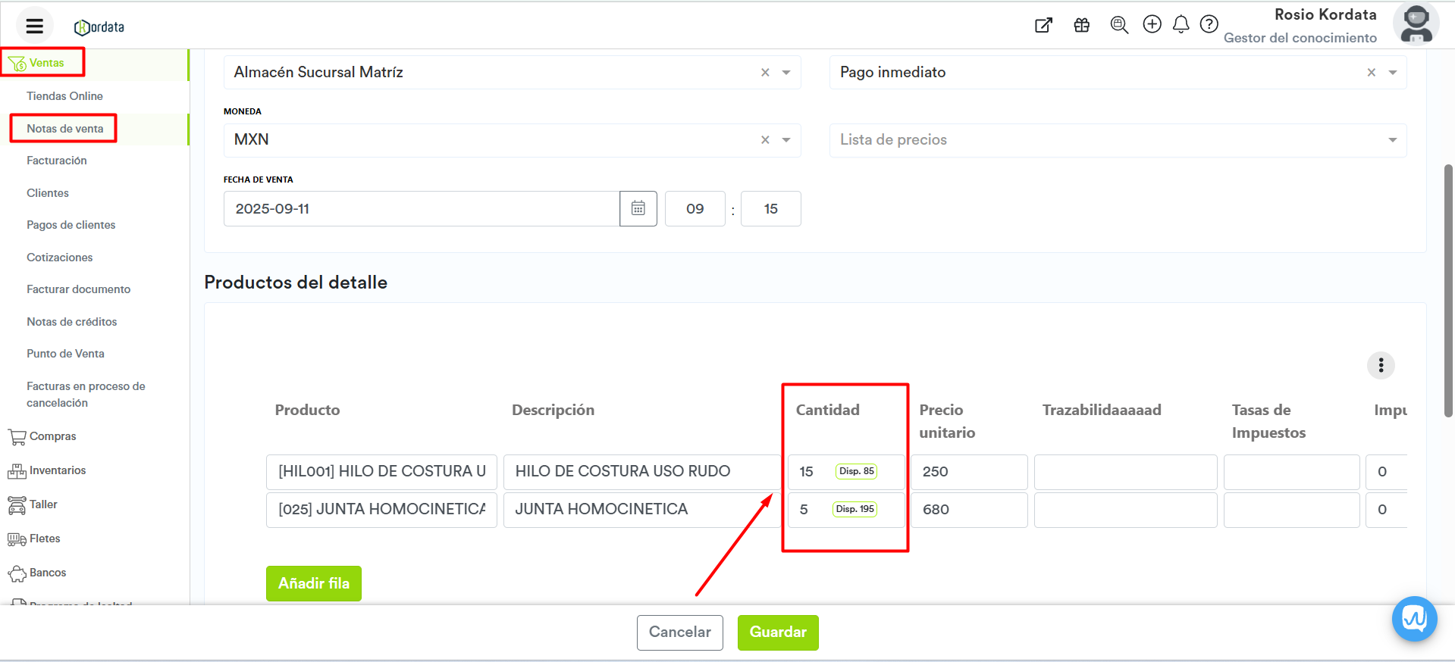Image resolution: width=1455 pixels, height=662 pixels.
Task: Open the gift icon in top bar
Action: tap(1081, 25)
